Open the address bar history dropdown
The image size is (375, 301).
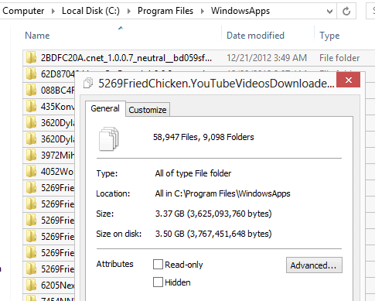pos(329,12)
